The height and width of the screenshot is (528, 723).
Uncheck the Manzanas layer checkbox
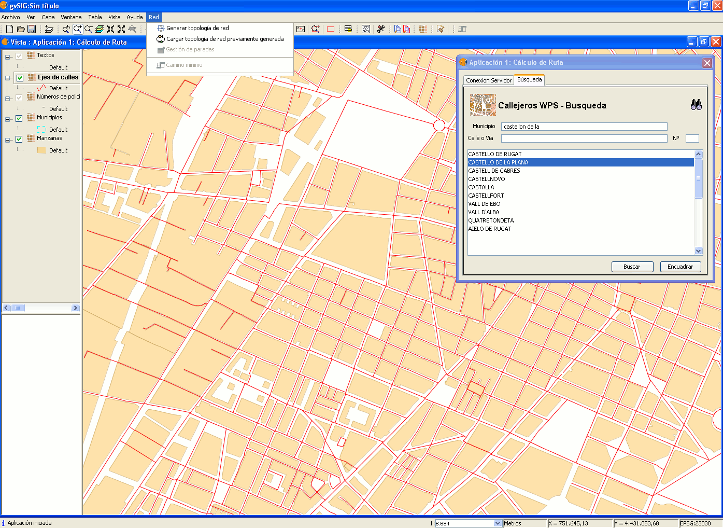click(19, 139)
